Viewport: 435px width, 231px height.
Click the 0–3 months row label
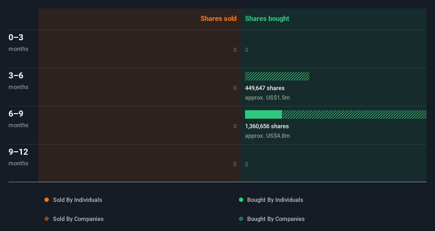[18, 43]
